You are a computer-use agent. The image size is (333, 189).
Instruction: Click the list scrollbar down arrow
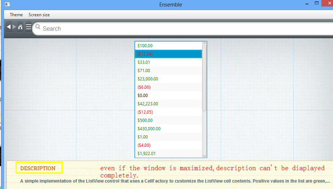(205, 155)
